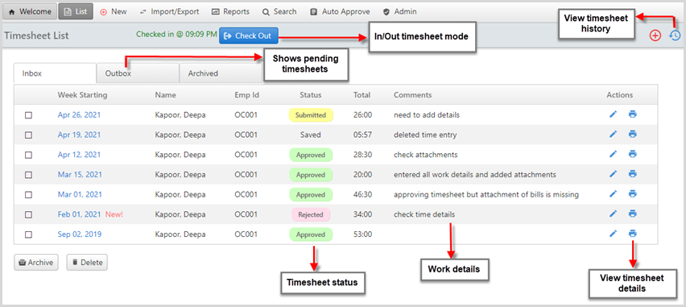This screenshot has width=686, height=307.
Task: Print the Apr 12, 2021 timesheet
Action: [632, 154]
